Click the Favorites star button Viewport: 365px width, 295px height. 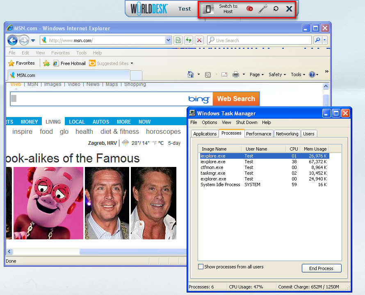click(21, 63)
